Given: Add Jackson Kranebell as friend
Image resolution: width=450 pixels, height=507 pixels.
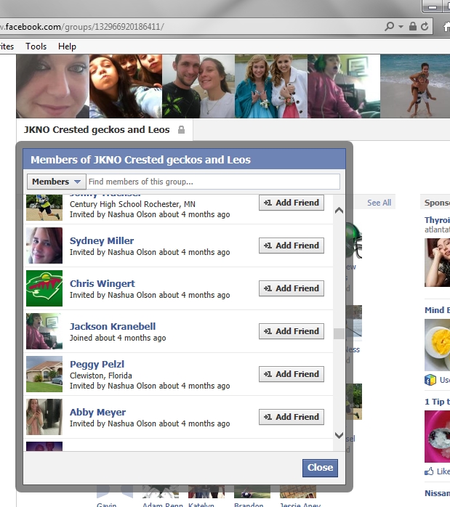Looking at the screenshot, I should (292, 331).
